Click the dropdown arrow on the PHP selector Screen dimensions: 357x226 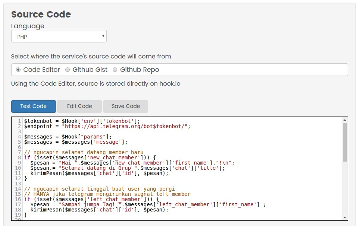pyautogui.click(x=103, y=36)
